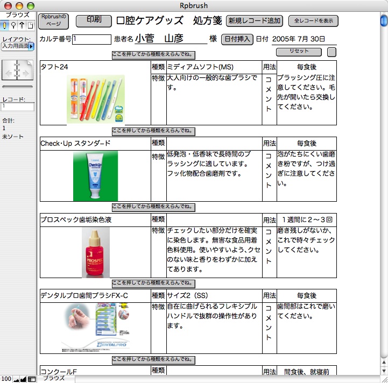Click the DENTALPRO interdental brush image

click(95, 328)
